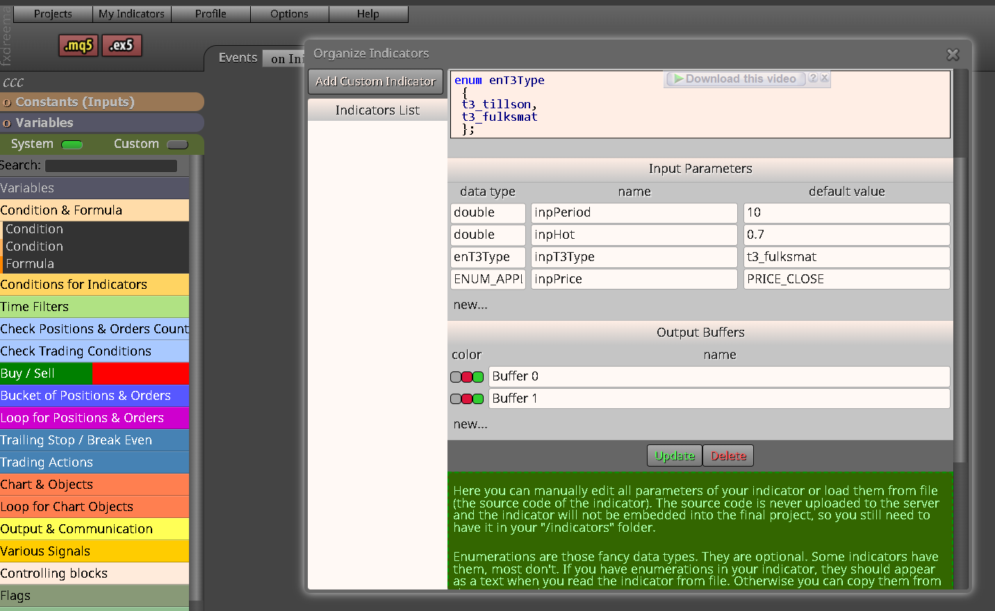Expand the Controlling blocks category

point(94,574)
